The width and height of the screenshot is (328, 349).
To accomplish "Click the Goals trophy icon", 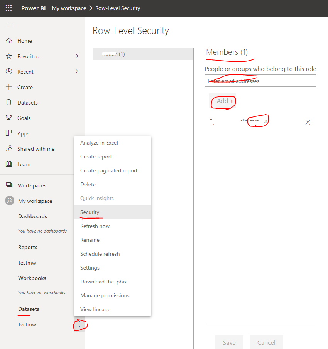I will 9,118.
